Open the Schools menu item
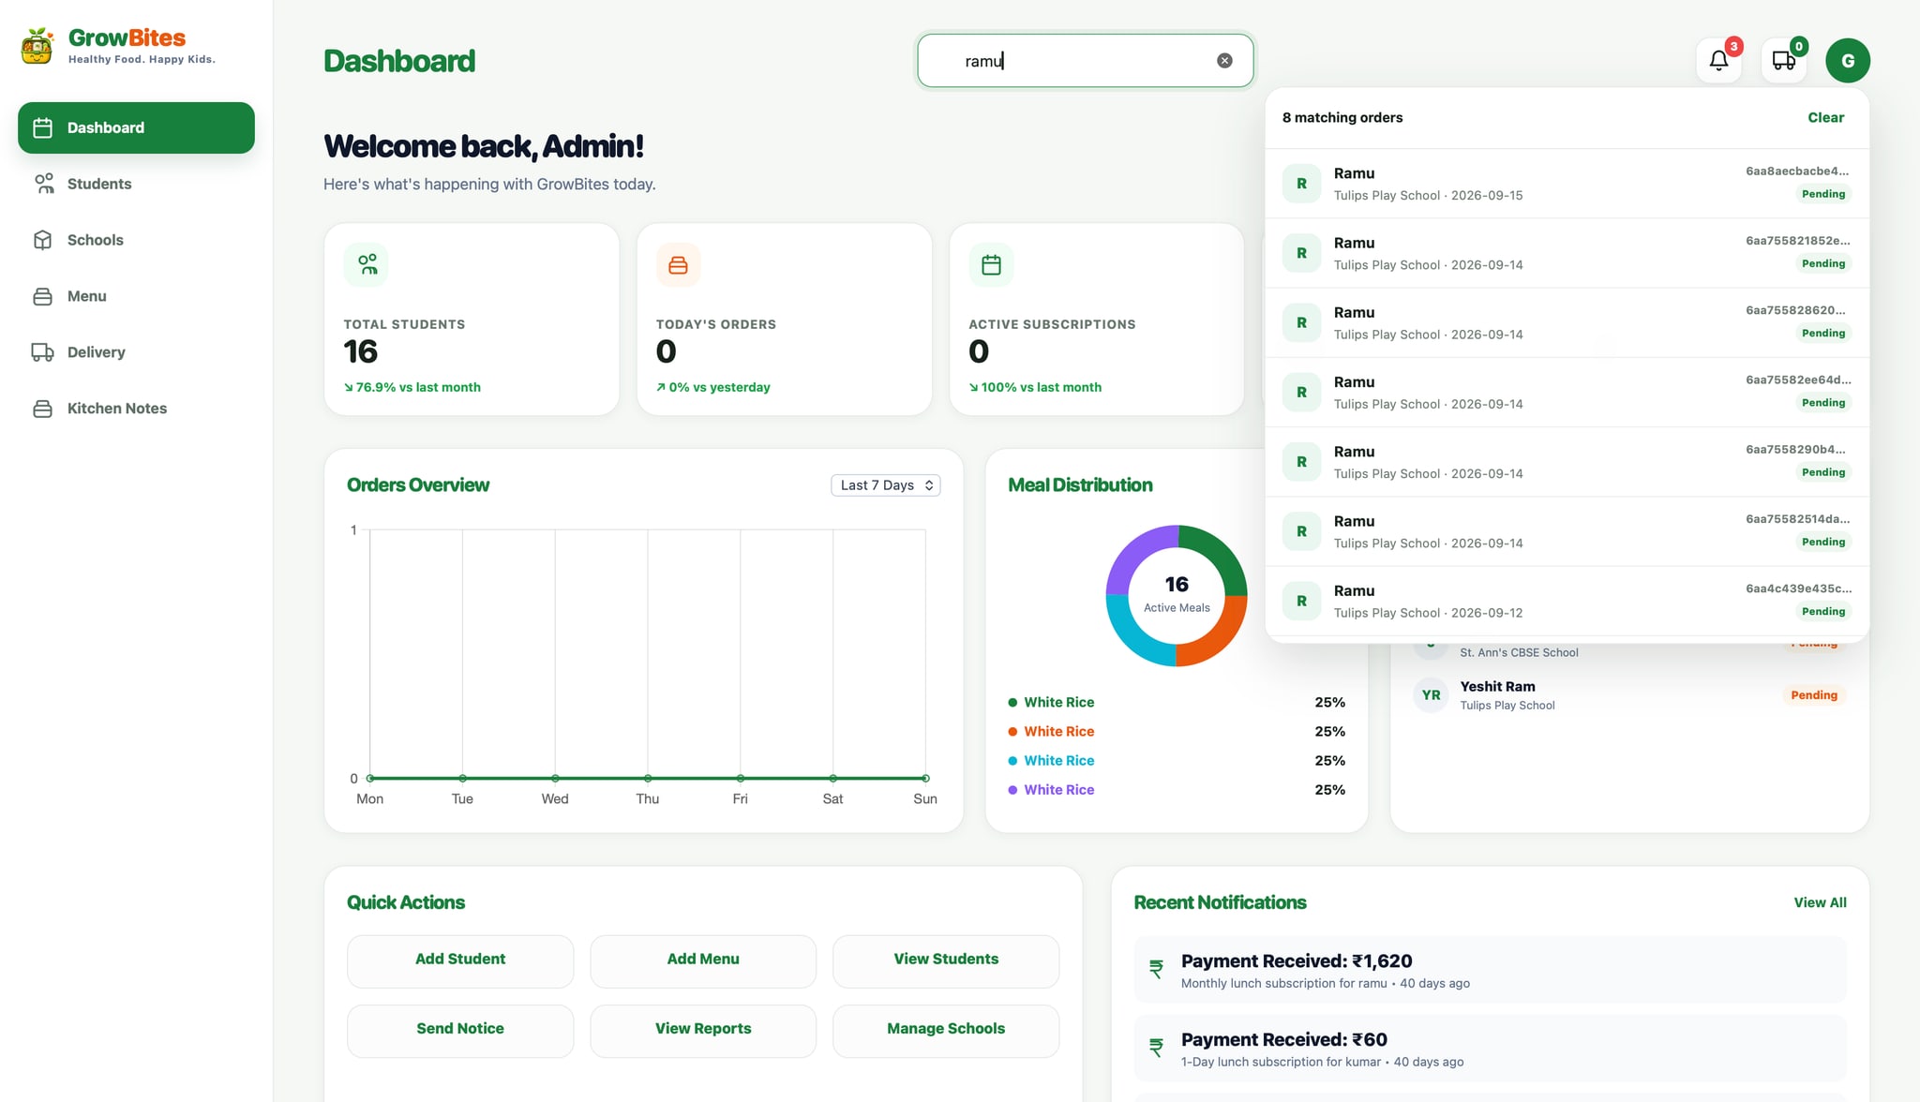Screen dimensions: 1920x1102 [136, 240]
